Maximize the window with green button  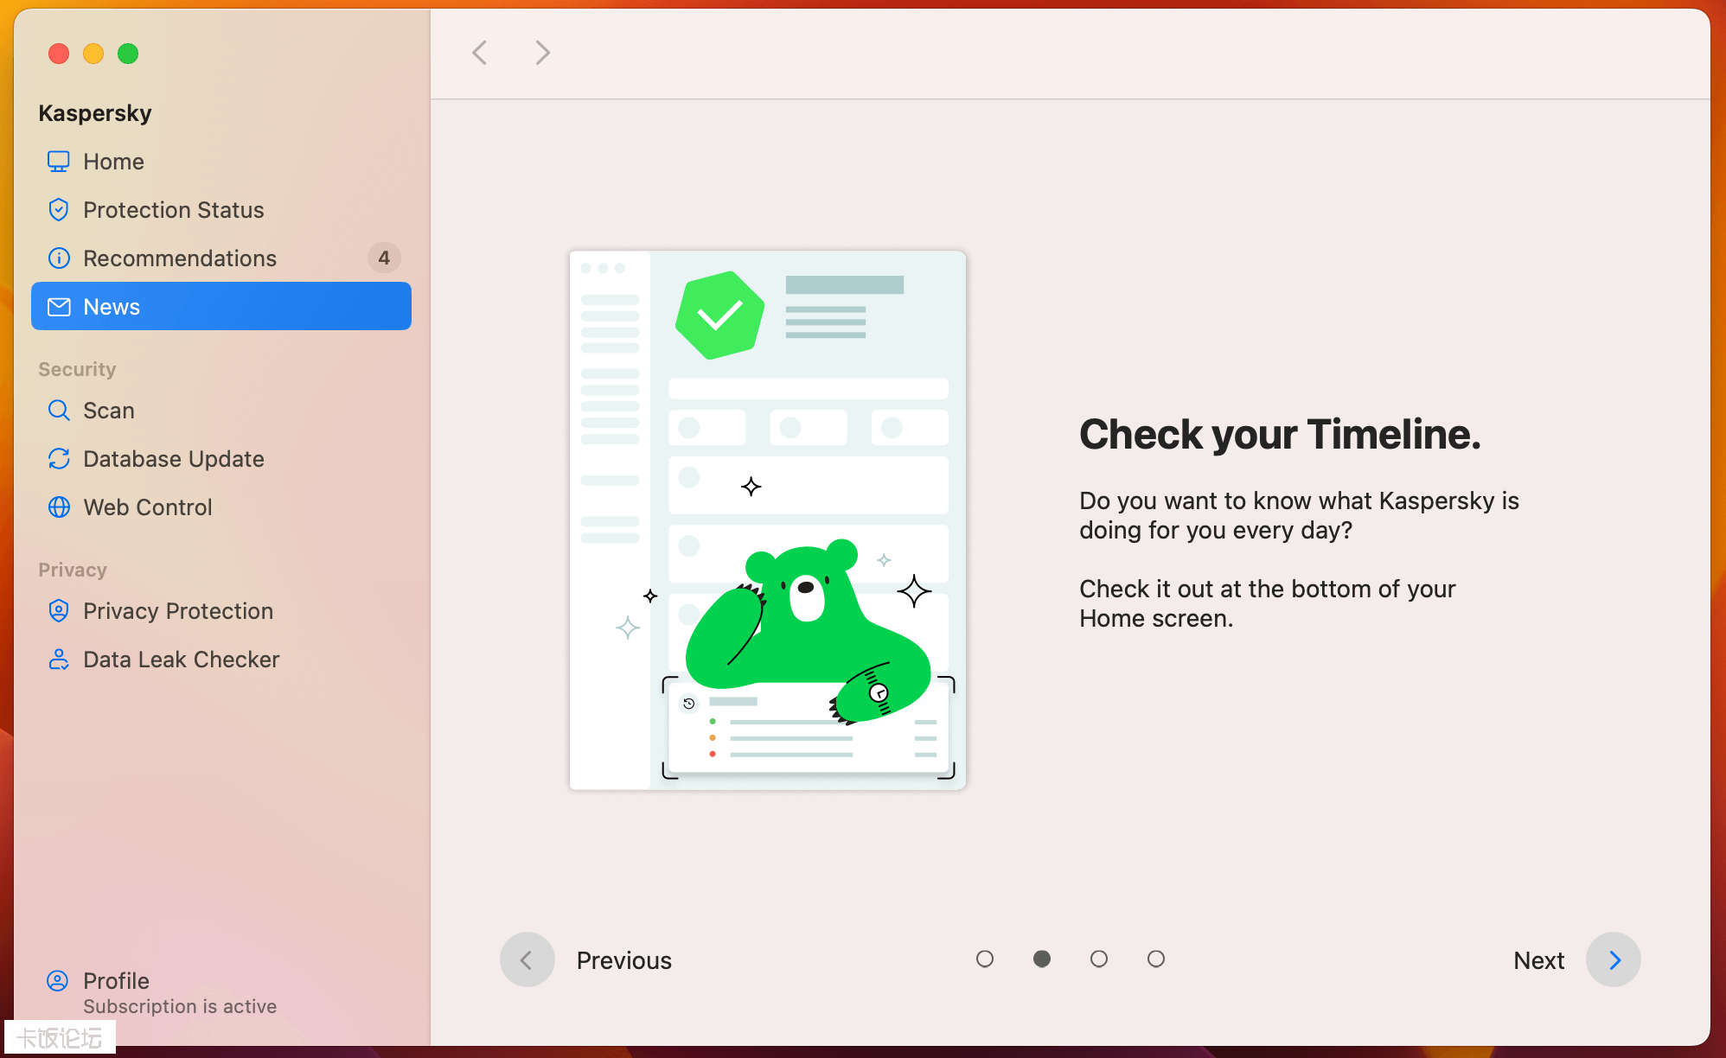pos(128,54)
